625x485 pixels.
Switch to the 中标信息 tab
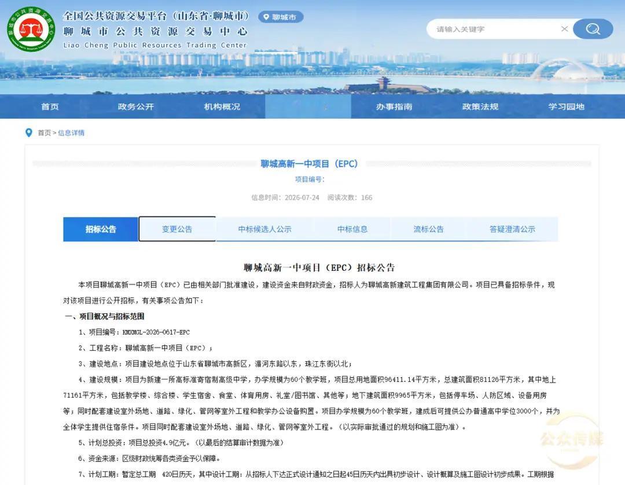coord(352,229)
